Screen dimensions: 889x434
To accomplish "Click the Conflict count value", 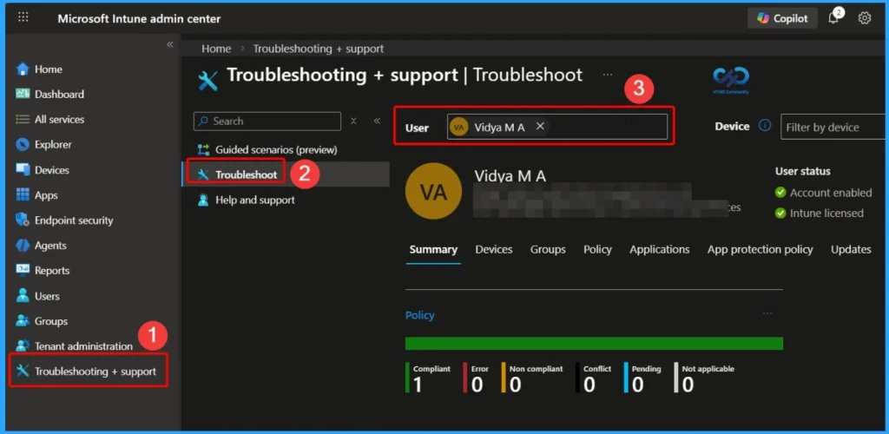I will (x=589, y=385).
